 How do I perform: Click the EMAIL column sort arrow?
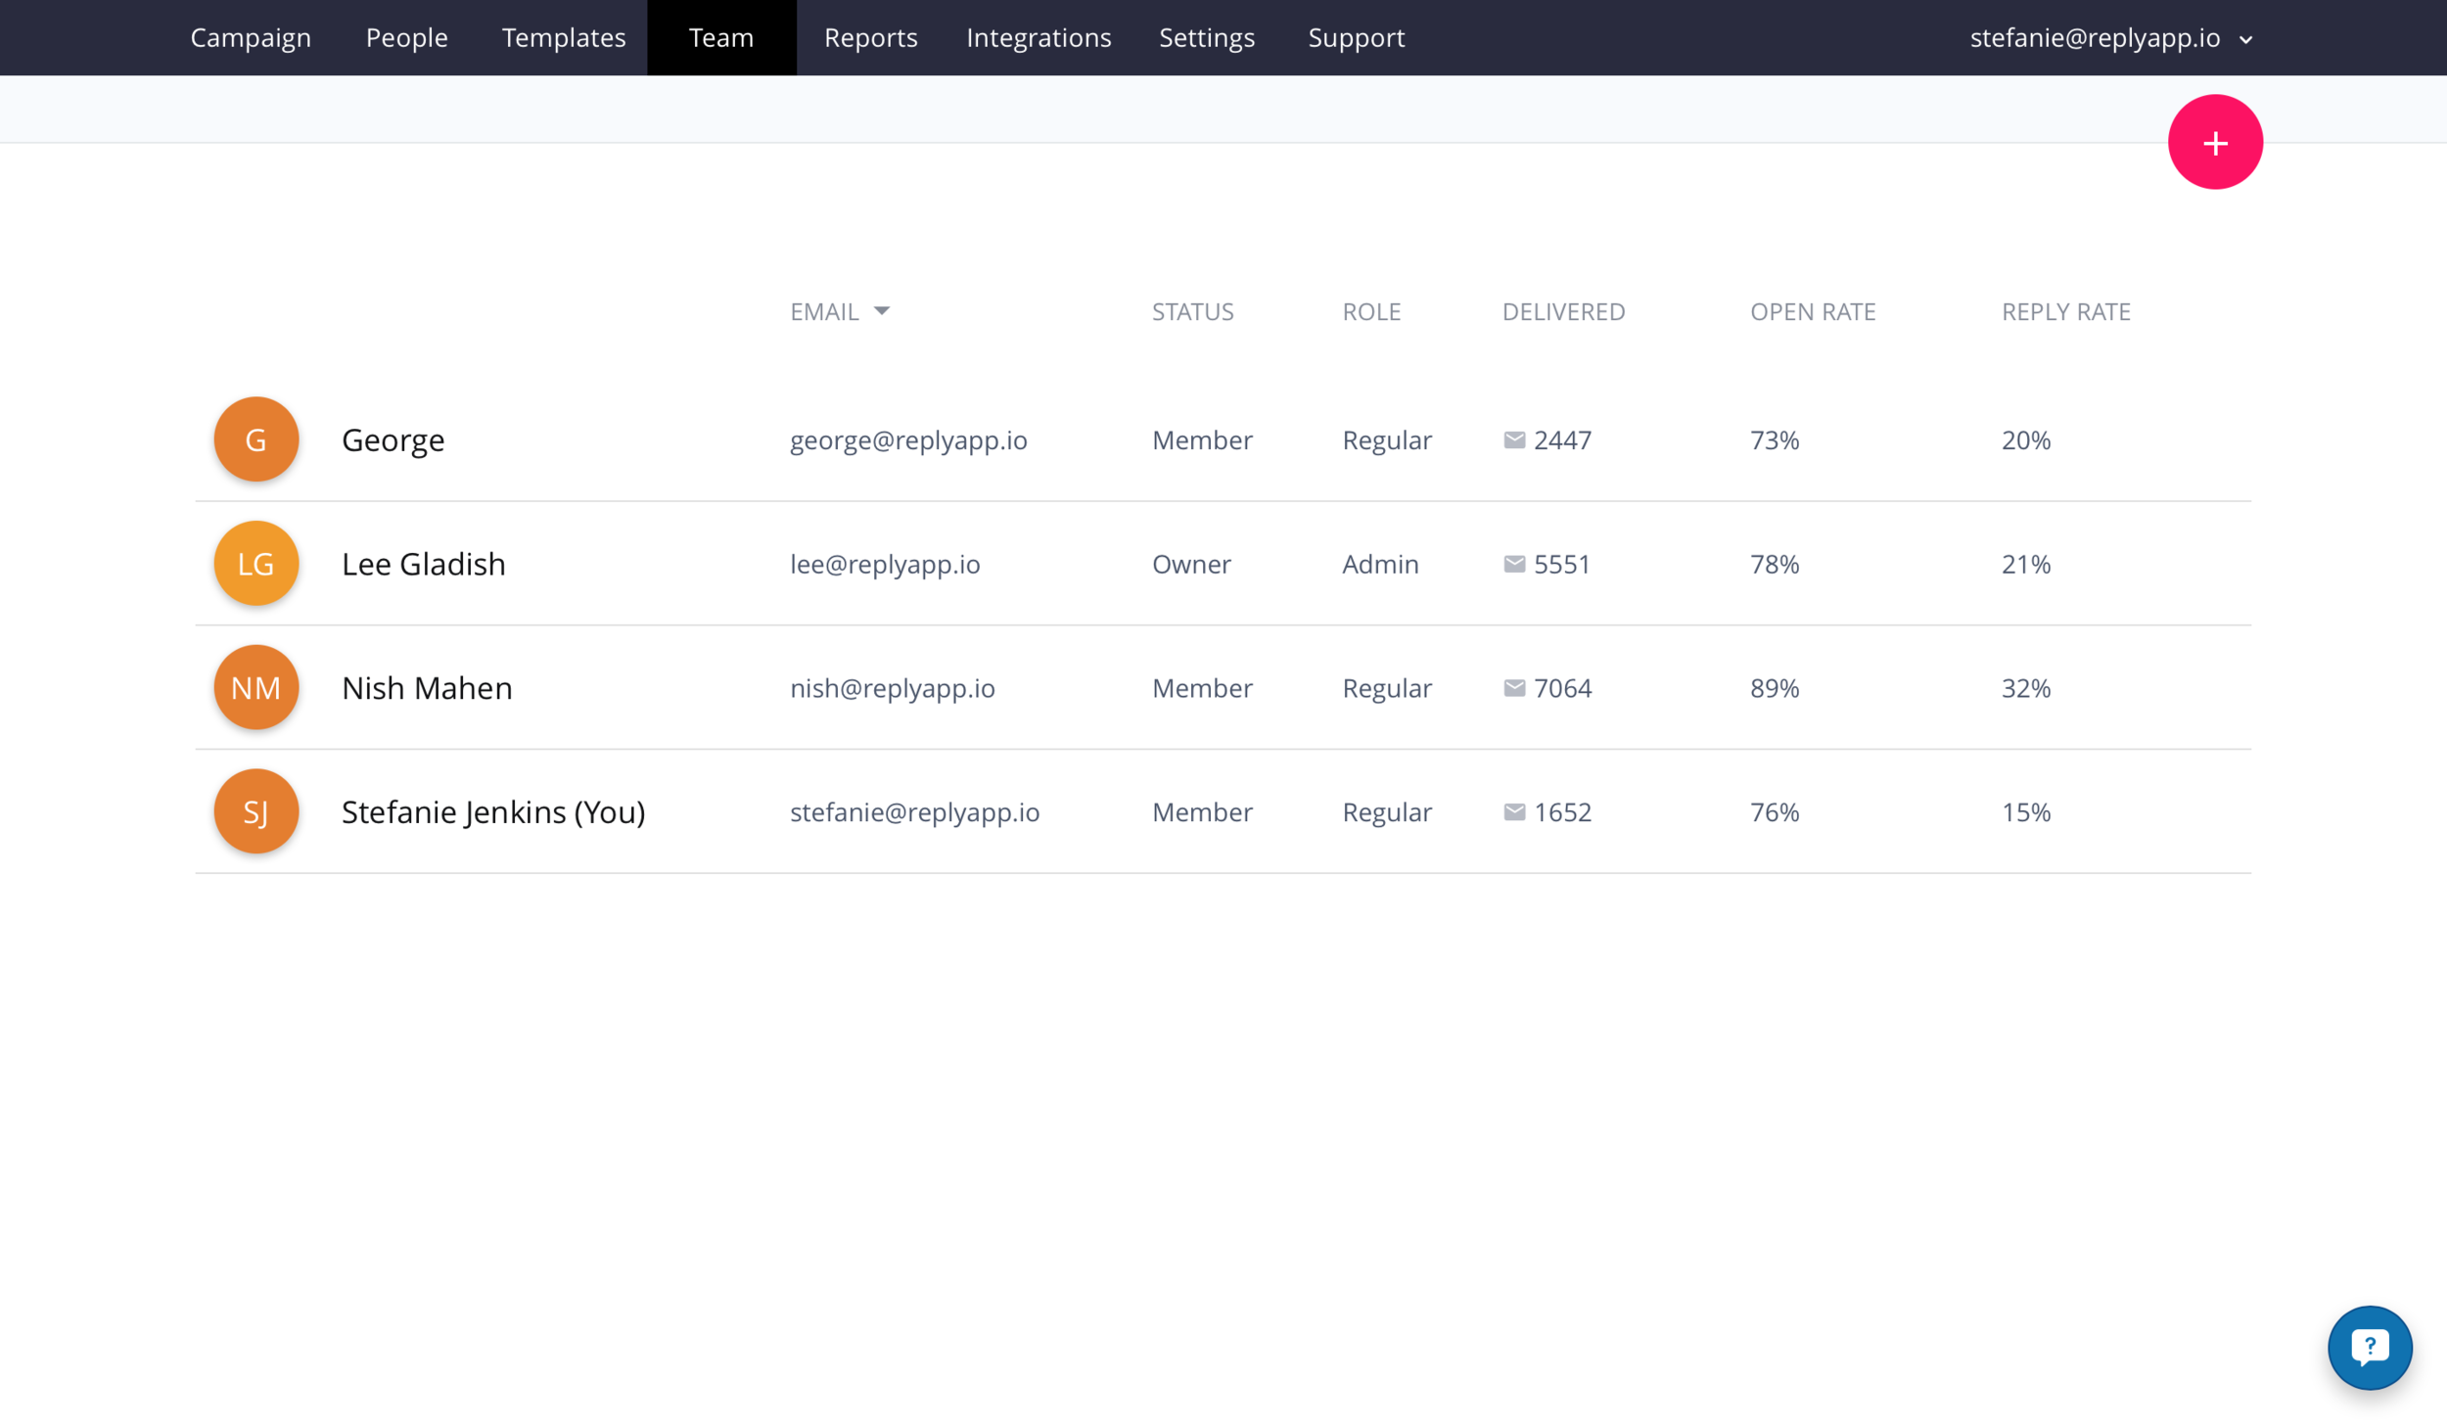click(x=882, y=311)
